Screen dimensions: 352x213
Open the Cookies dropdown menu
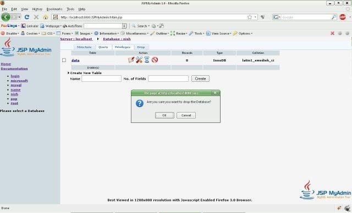point(30,33)
